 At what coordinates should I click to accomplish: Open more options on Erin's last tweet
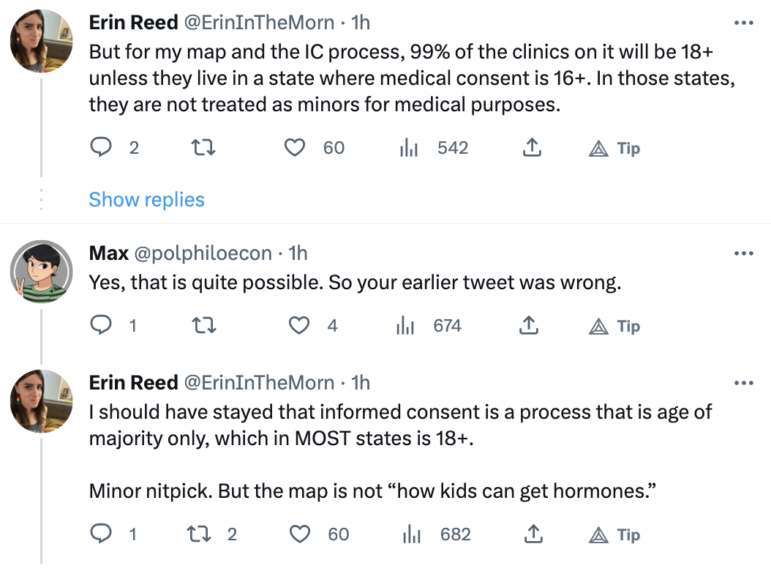(x=743, y=383)
